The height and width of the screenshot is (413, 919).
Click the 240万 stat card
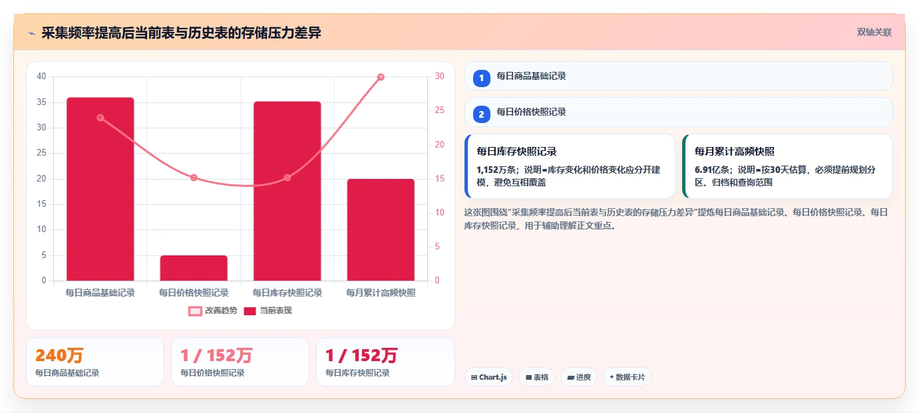pos(95,362)
